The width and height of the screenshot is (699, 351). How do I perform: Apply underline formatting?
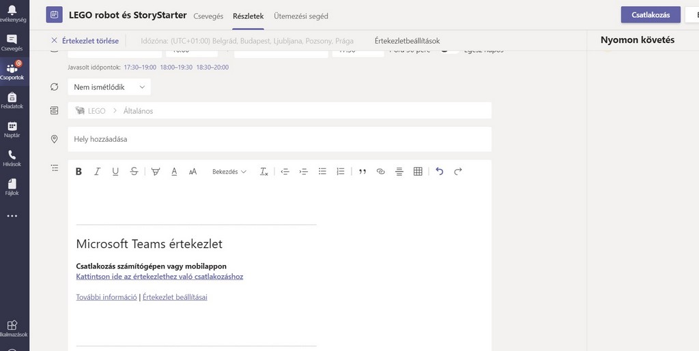pos(115,171)
